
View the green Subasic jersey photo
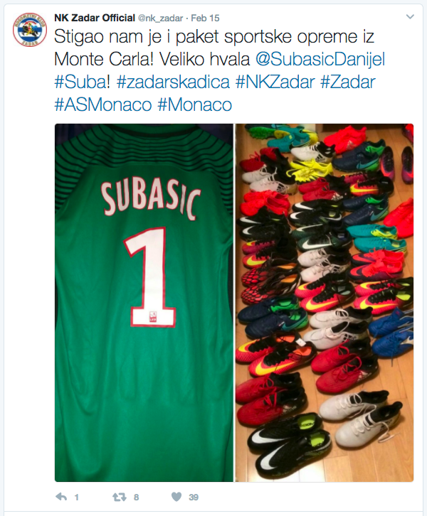pyautogui.click(x=144, y=303)
